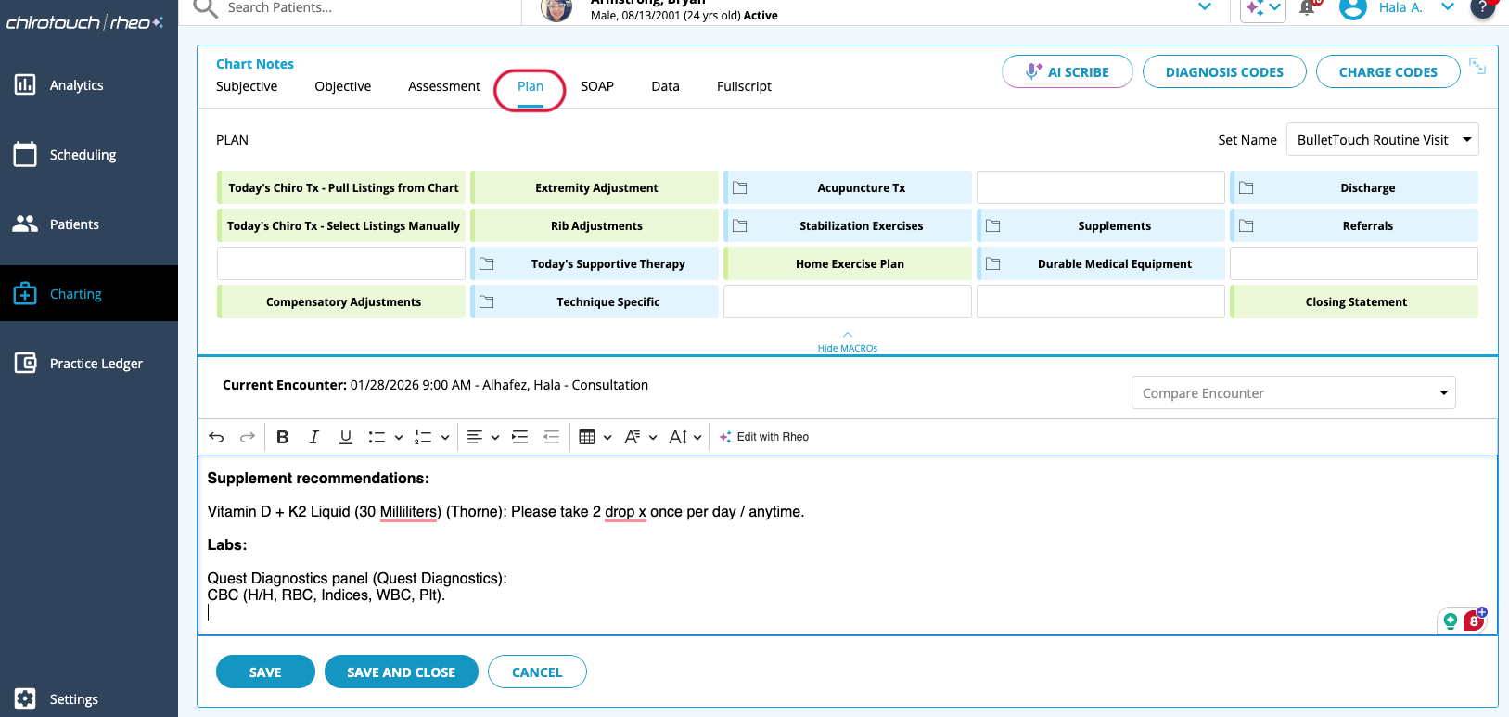Collapse macros using Hide MACROs link
The height and width of the screenshot is (717, 1509).
pyautogui.click(x=847, y=348)
